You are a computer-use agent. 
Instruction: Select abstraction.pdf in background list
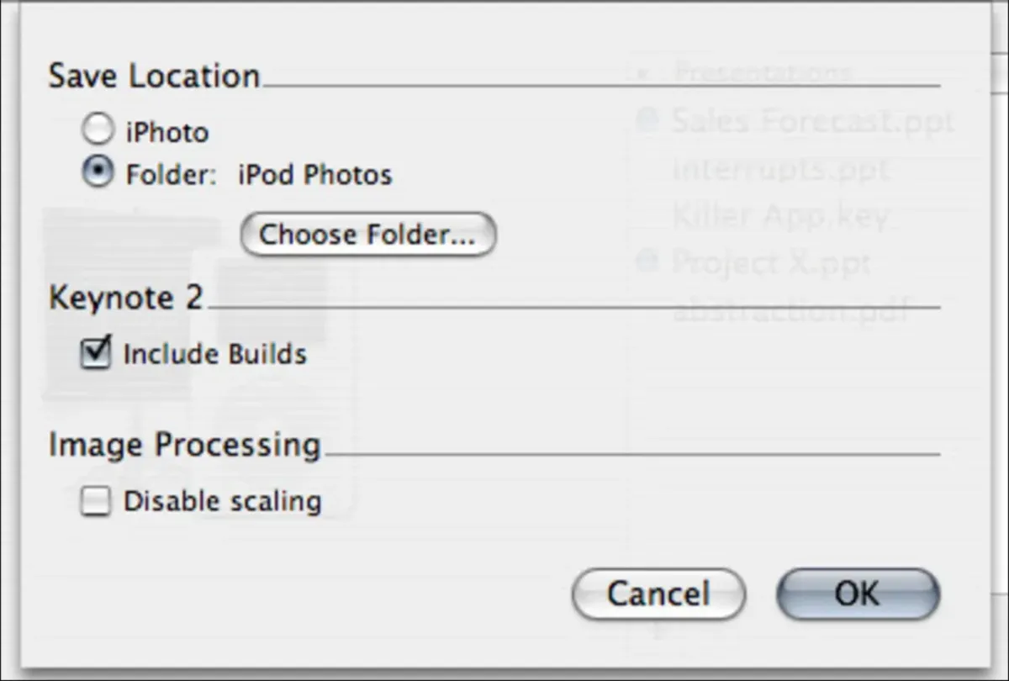(x=790, y=311)
